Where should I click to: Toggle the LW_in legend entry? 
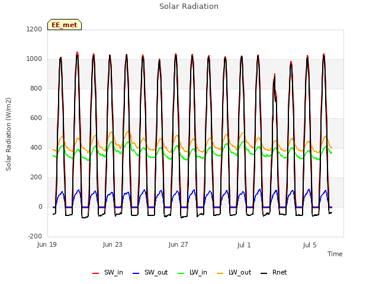pos(192,273)
